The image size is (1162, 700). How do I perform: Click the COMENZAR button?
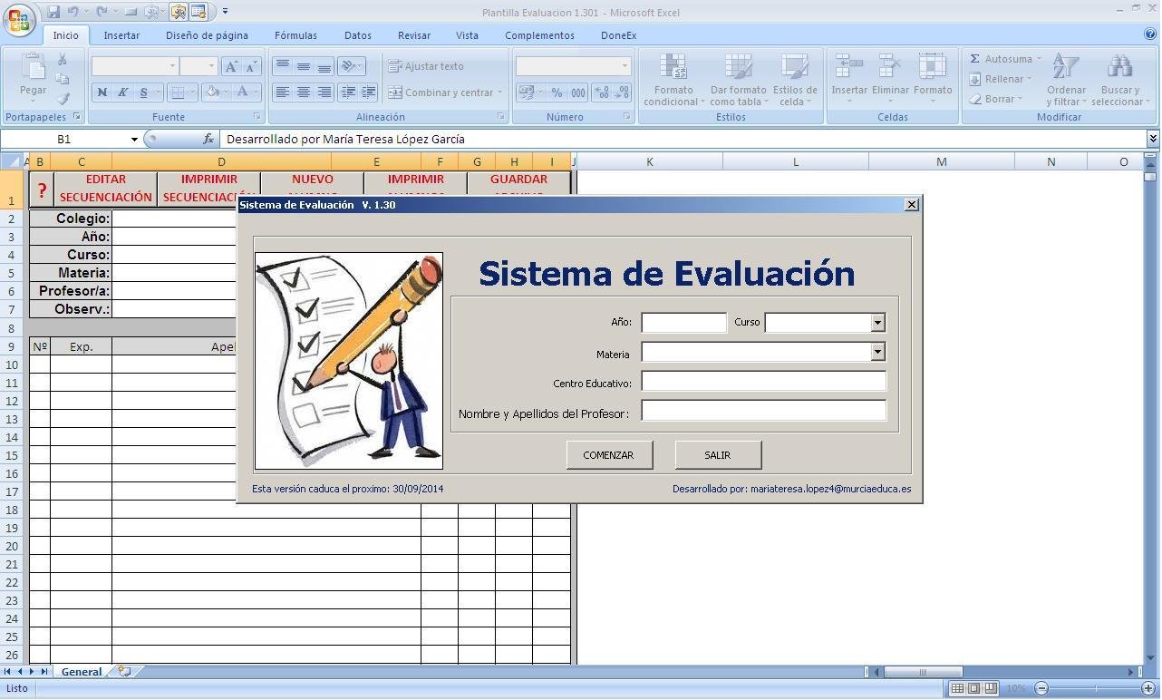[609, 455]
